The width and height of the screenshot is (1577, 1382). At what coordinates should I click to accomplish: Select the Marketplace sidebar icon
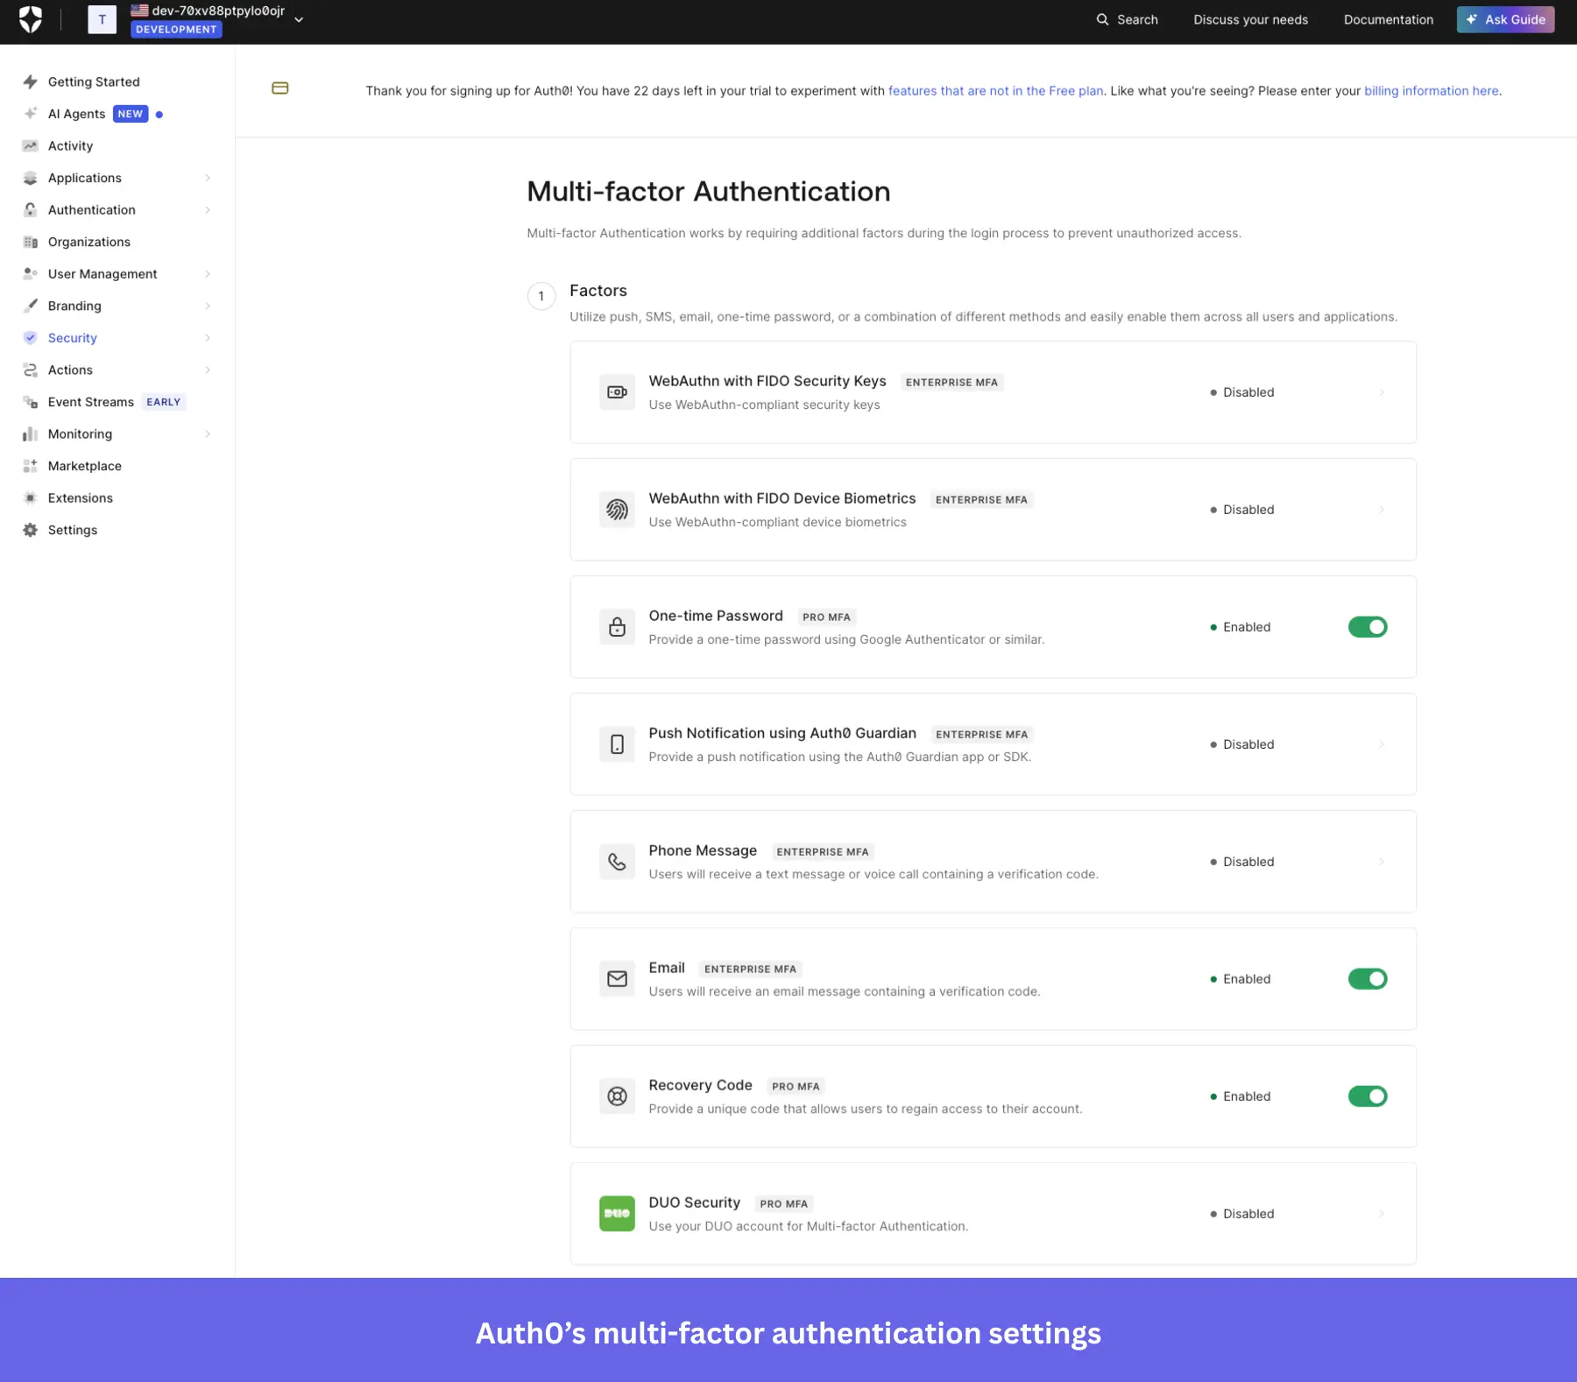pos(30,465)
